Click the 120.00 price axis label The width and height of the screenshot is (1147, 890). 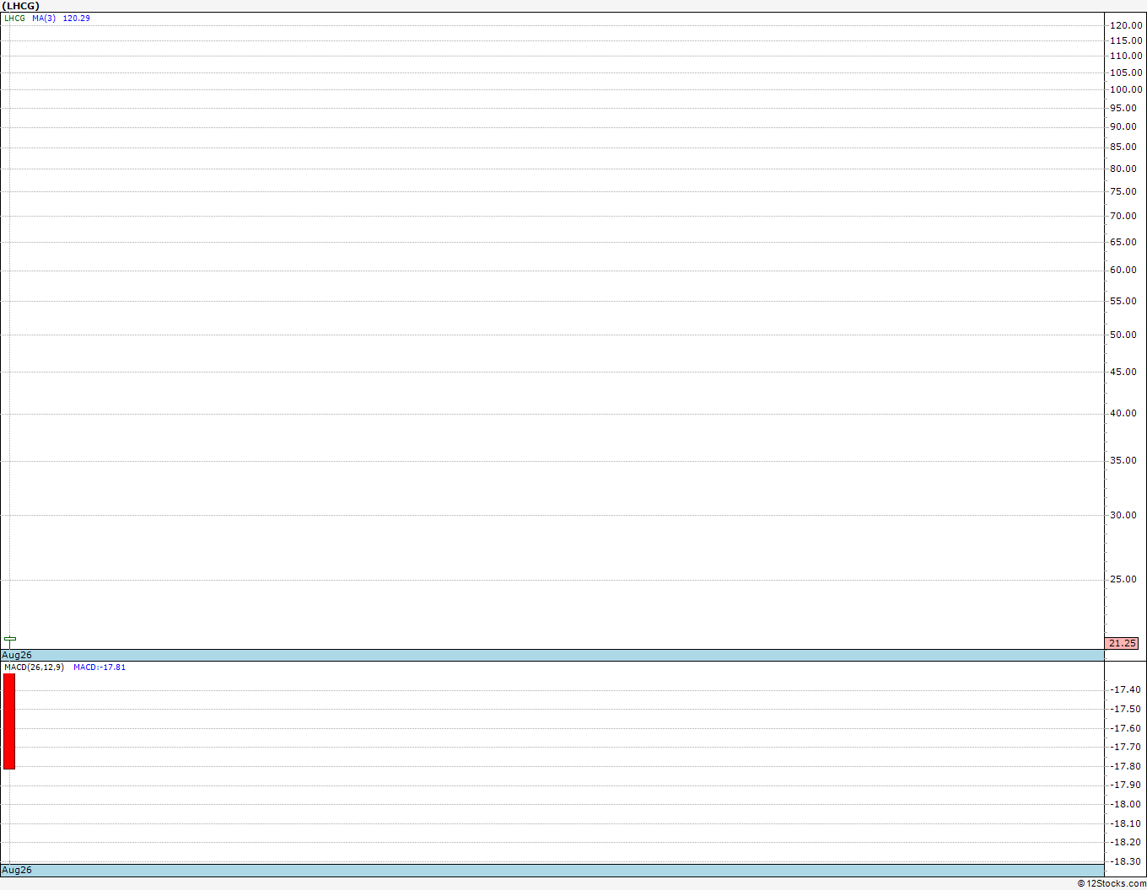point(1126,25)
